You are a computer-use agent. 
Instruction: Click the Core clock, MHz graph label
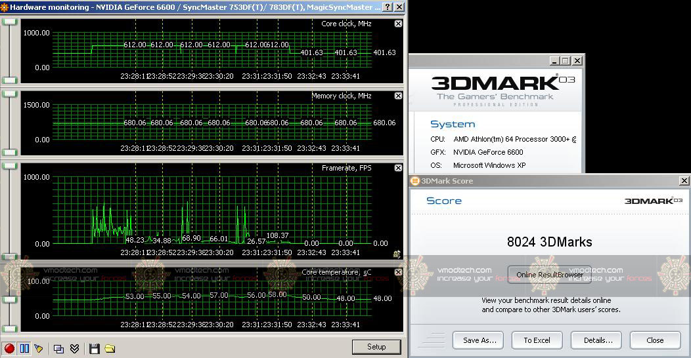tap(346, 24)
